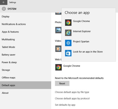This screenshot has height=109, width=118.
Task: Open Tablet Mode settings
Action: click(x=26, y=47)
